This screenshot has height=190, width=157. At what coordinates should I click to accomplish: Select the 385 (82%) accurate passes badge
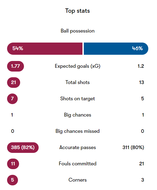click(23, 147)
